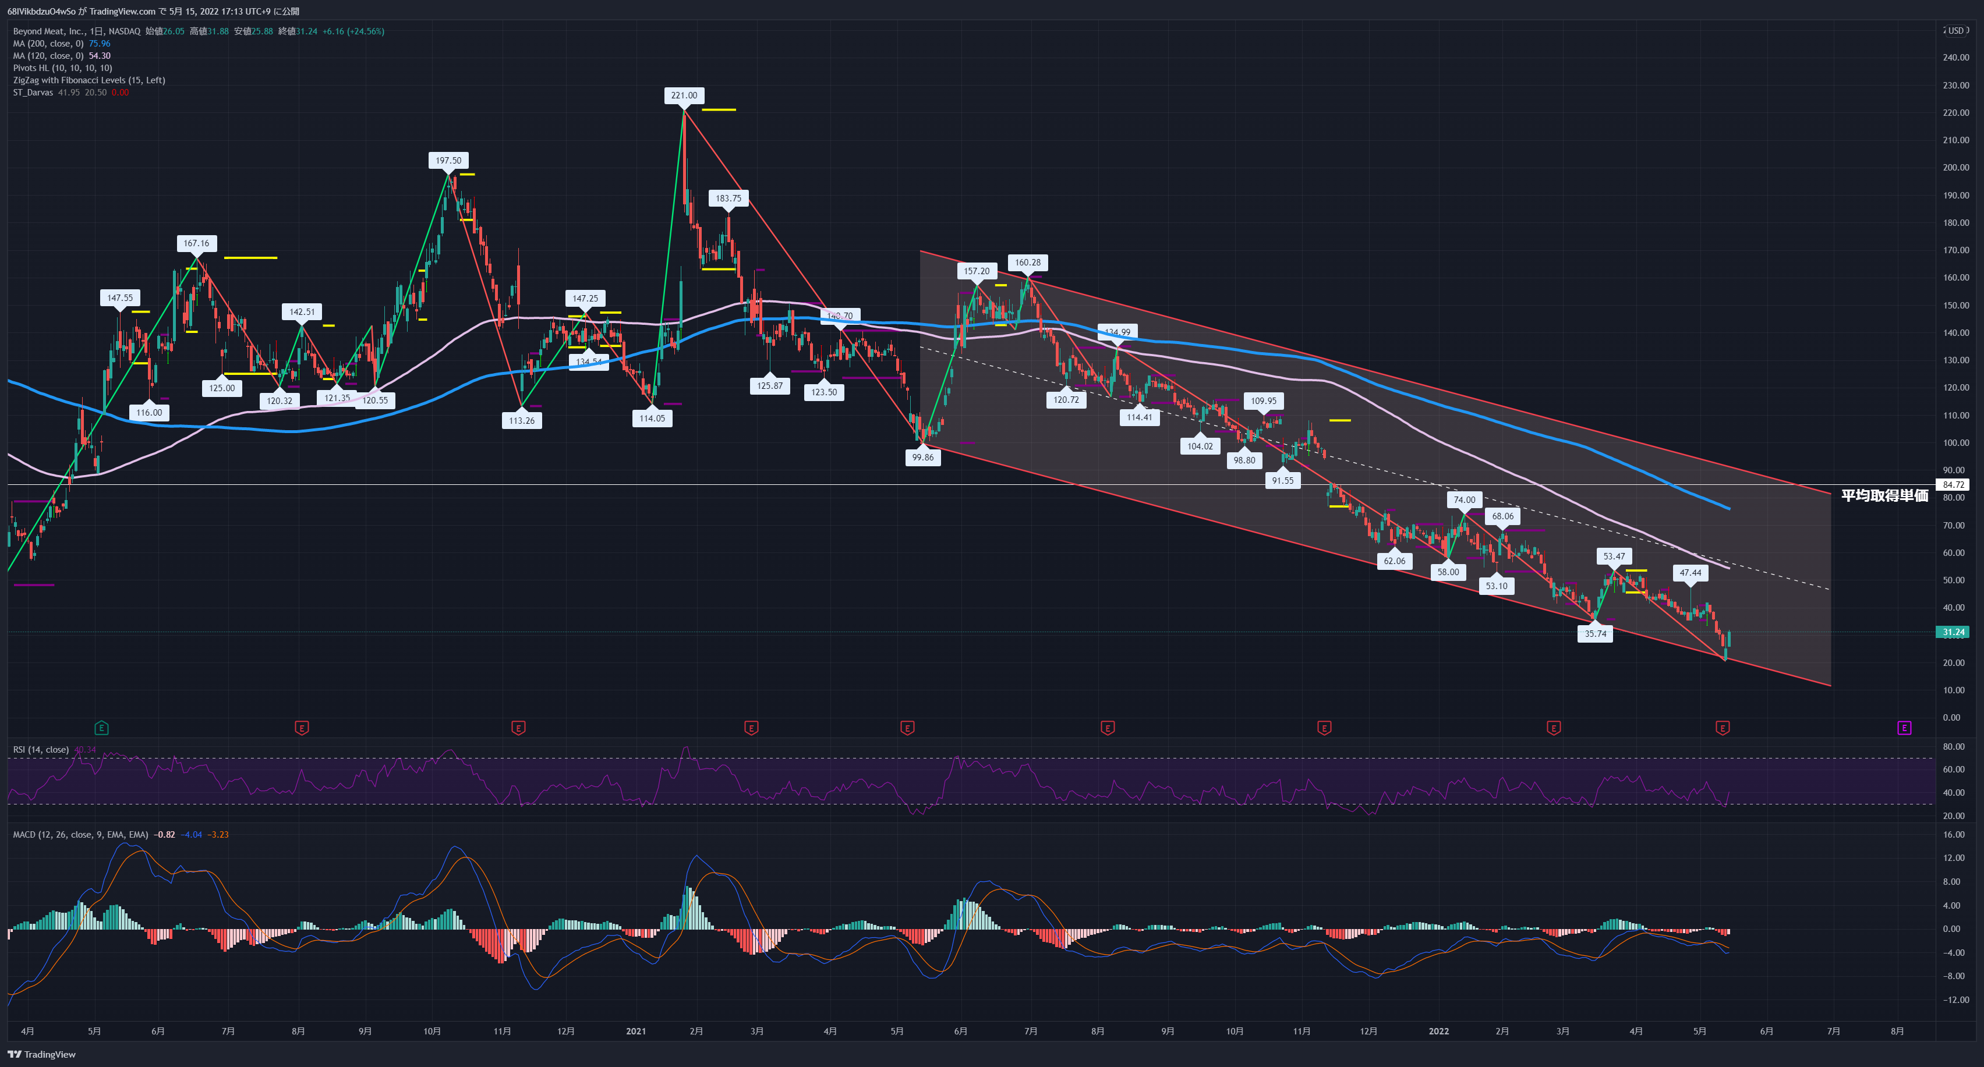This screenshot has width=1984, height=1067.
Task: Click the USD currency label on price axis
Action: (x=1955, y=31)
